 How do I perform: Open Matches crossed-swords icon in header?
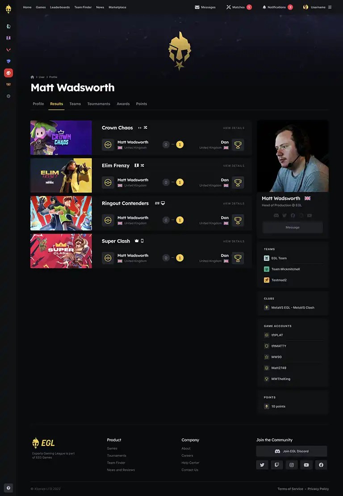[229, 7]
